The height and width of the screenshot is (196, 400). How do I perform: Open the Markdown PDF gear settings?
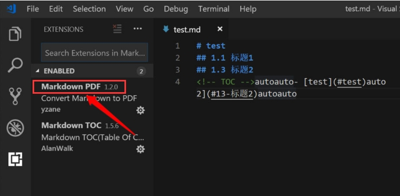coord(140,110)
